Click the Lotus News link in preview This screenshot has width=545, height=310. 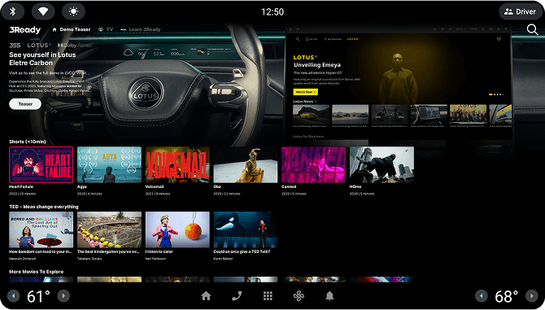305,102
